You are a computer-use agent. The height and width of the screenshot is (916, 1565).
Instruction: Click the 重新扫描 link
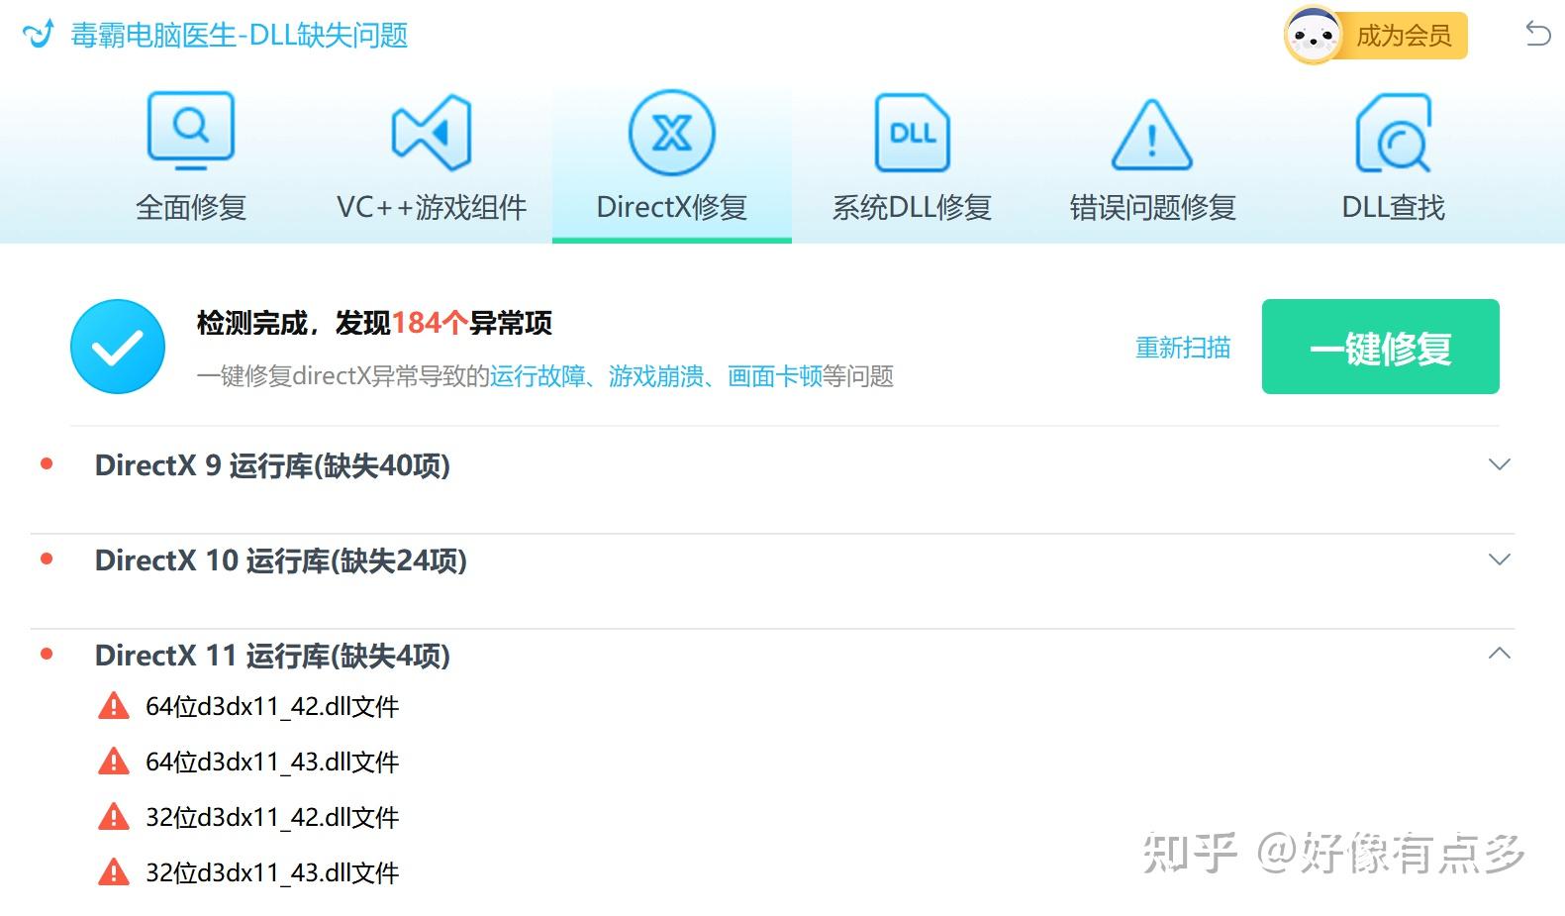1183,348
